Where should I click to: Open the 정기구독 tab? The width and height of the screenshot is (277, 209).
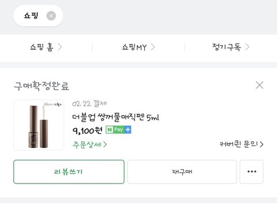point(231,47)
